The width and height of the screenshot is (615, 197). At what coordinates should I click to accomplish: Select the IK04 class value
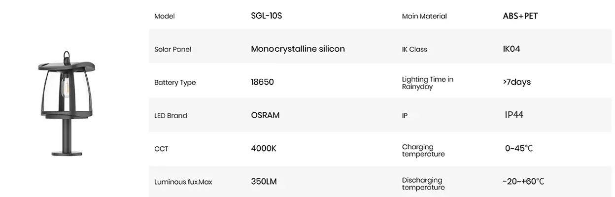point(512,49)
